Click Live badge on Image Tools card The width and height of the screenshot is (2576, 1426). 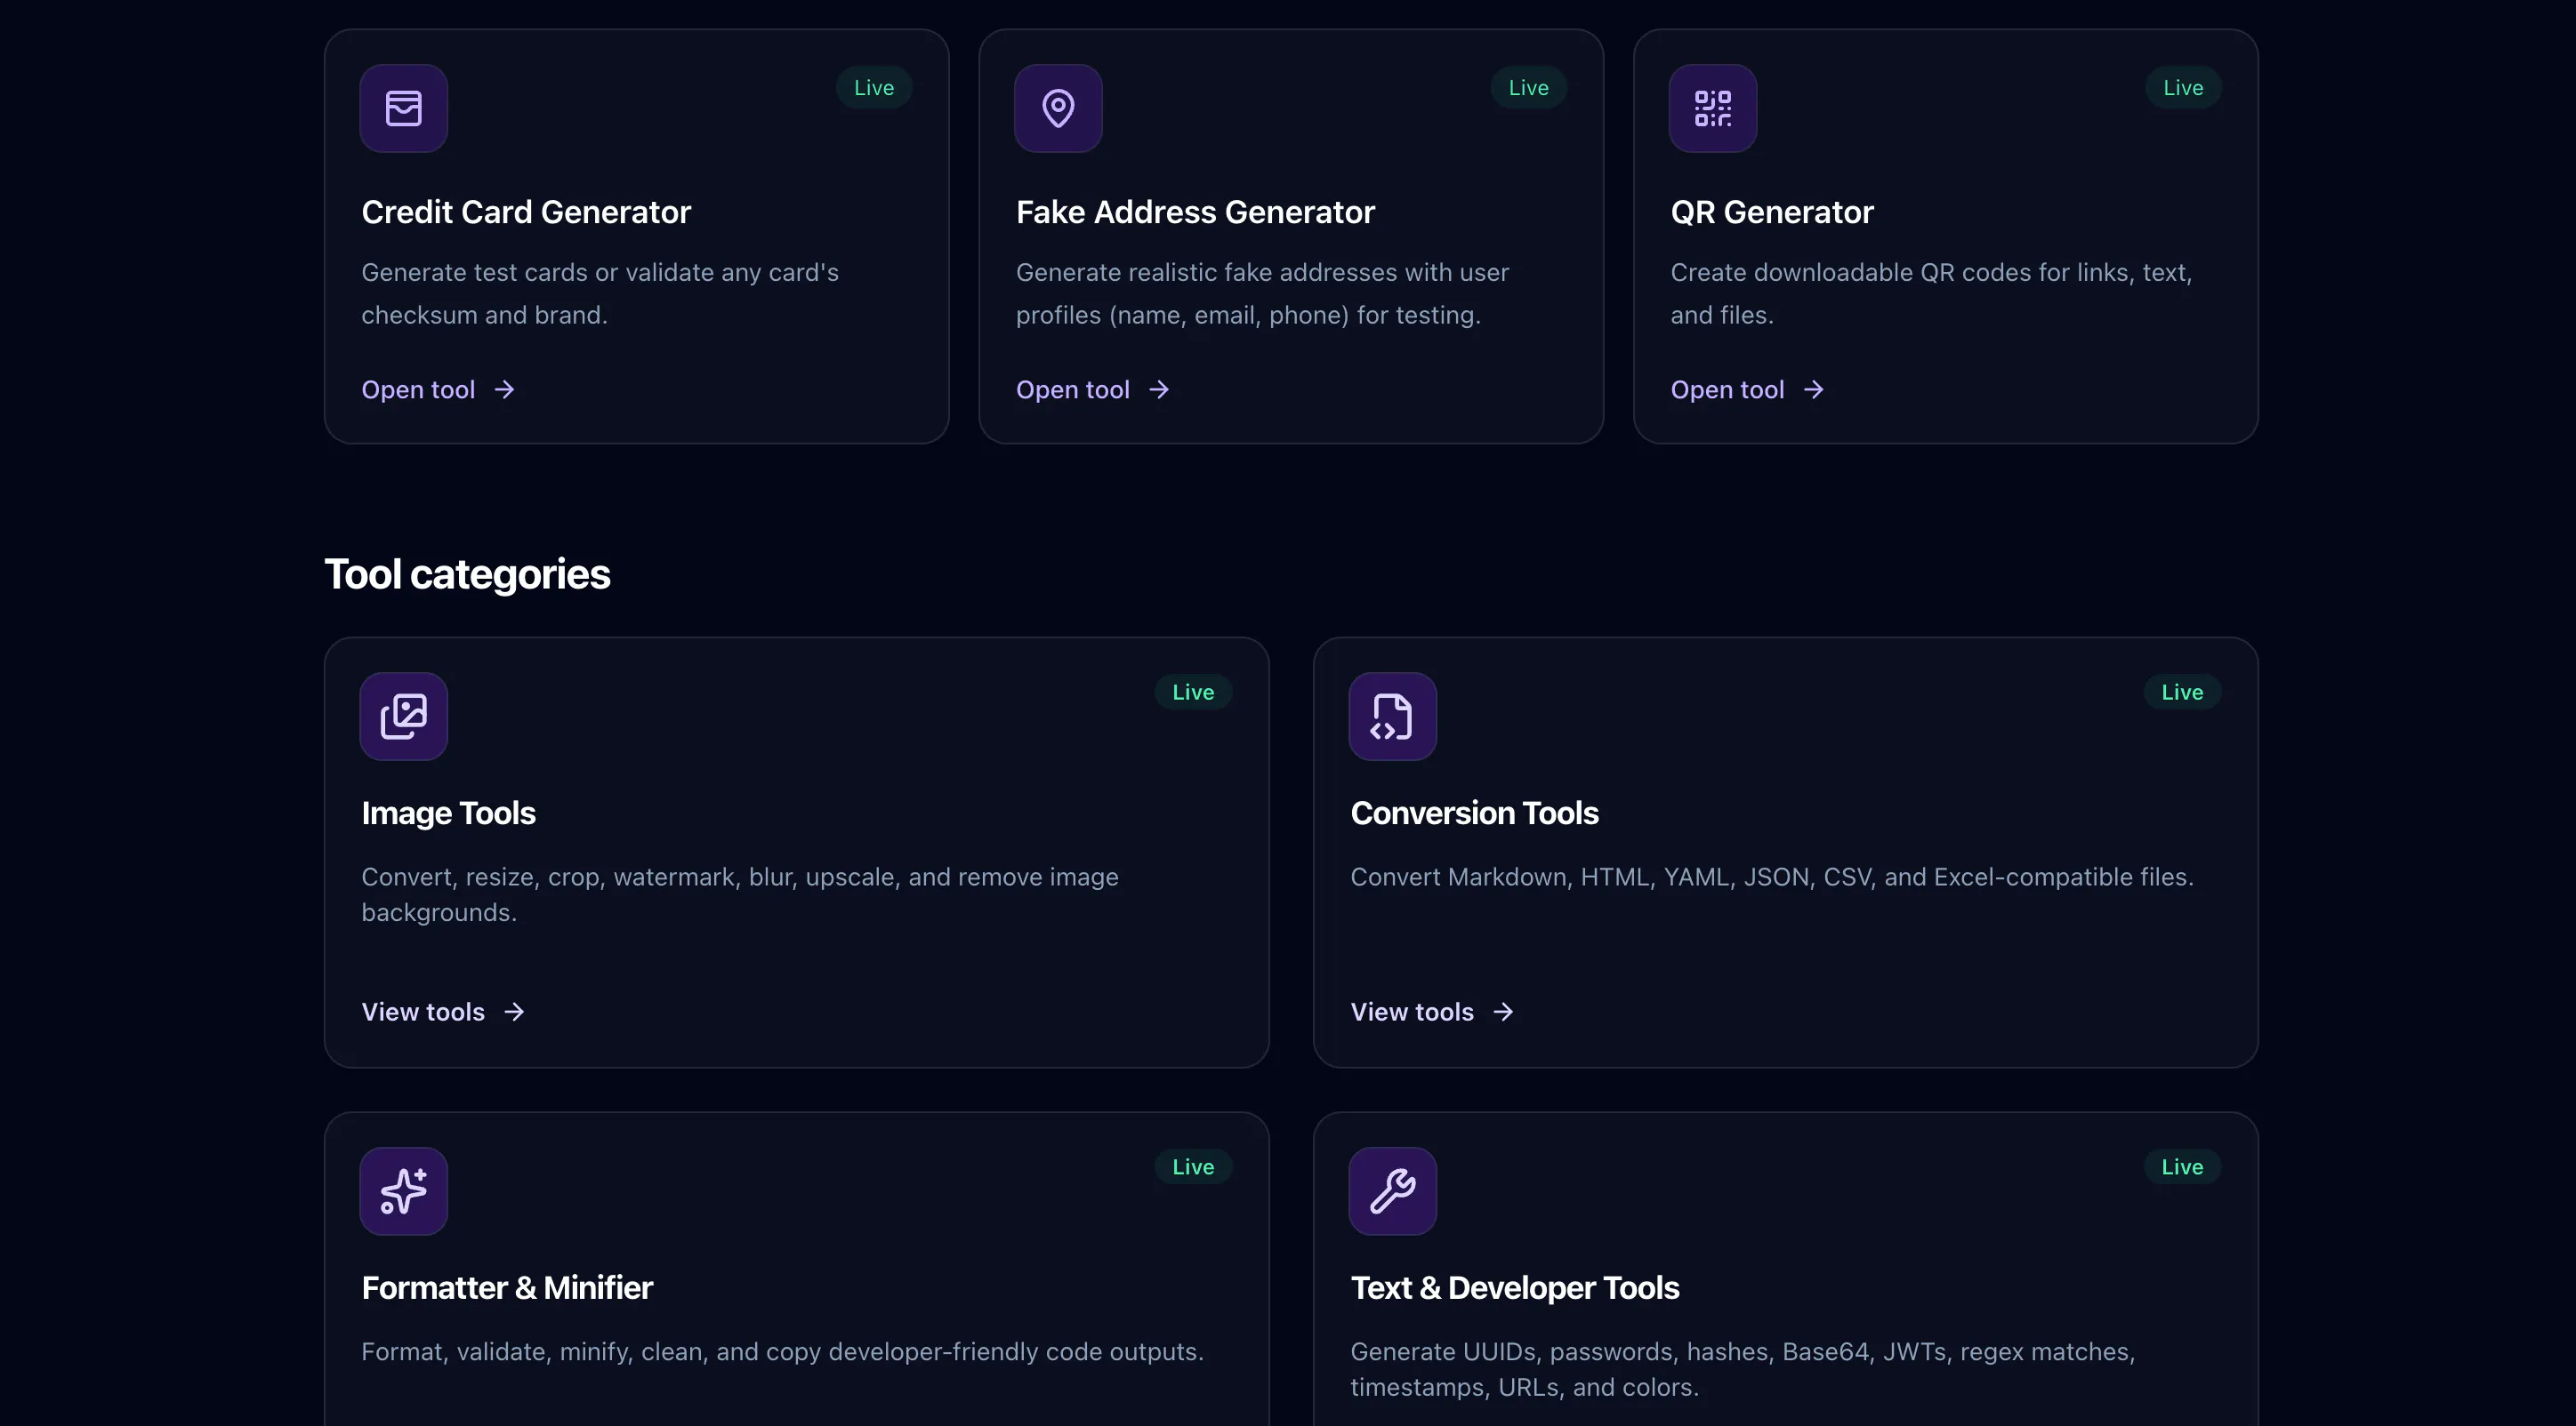[x=1193, y=693]
